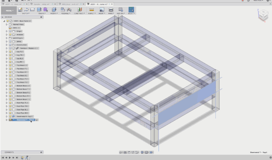
Task: Click the Orbit navigation icon
Action: 121,152
